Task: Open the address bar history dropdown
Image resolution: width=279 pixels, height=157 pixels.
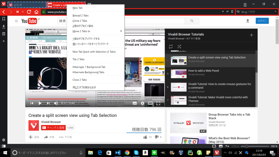Action: tap(223, 12)
